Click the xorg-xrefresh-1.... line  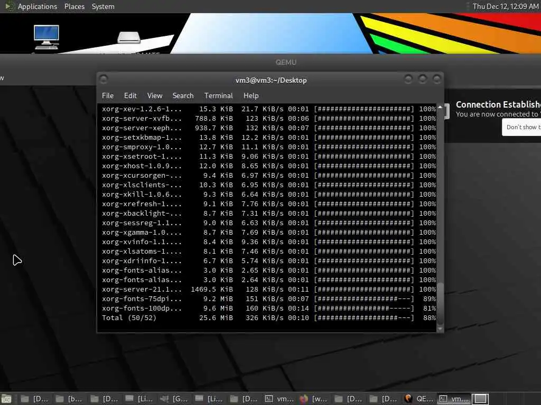[269, 204]
